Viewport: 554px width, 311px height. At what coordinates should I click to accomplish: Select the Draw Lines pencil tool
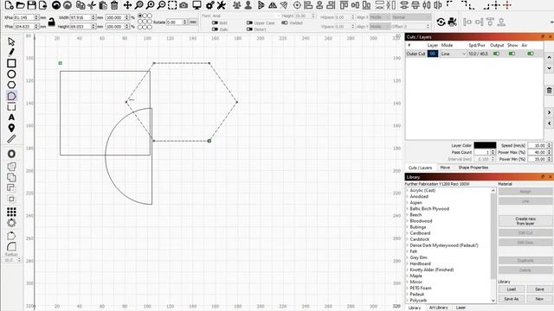[11, 52]
